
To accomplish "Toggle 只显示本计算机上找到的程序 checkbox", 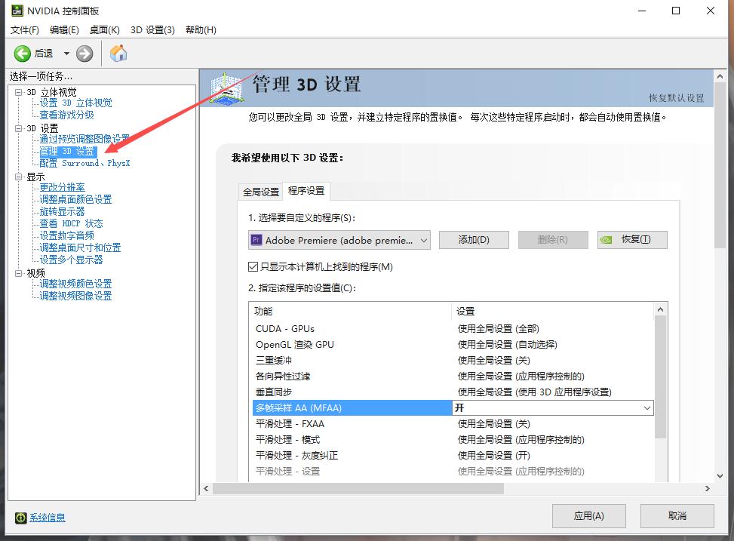I will coord(253,267).
